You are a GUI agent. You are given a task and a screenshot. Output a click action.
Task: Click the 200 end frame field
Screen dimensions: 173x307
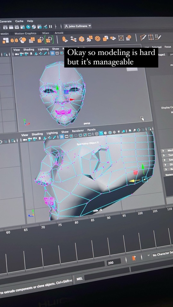point(114,262)
